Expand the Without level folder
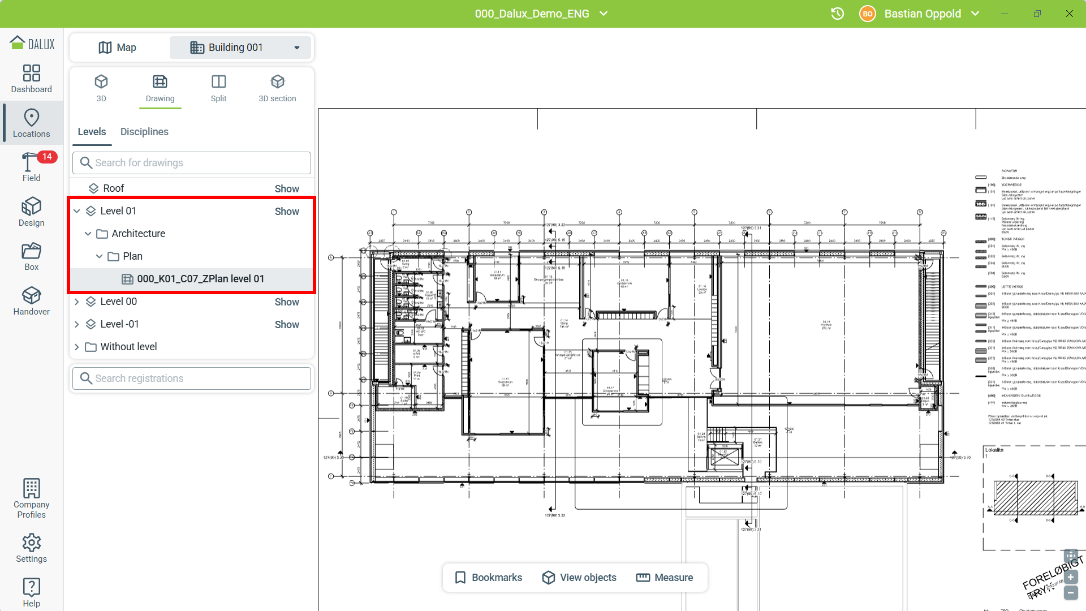The width and height of the screenshot is (1086, 611). pos(77,347)
